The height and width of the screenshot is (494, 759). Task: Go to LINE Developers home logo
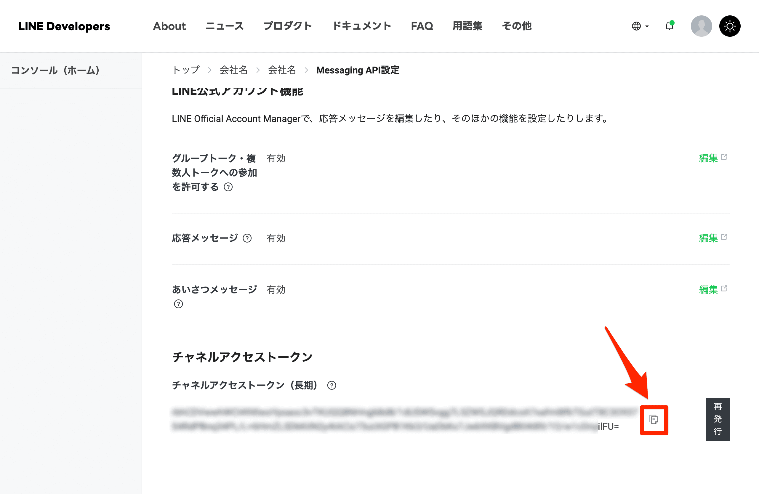[x=64, y=26]
